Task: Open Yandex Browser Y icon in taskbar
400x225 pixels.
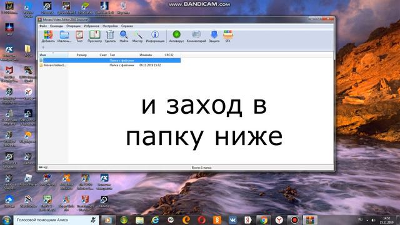Action: [279, 220]
